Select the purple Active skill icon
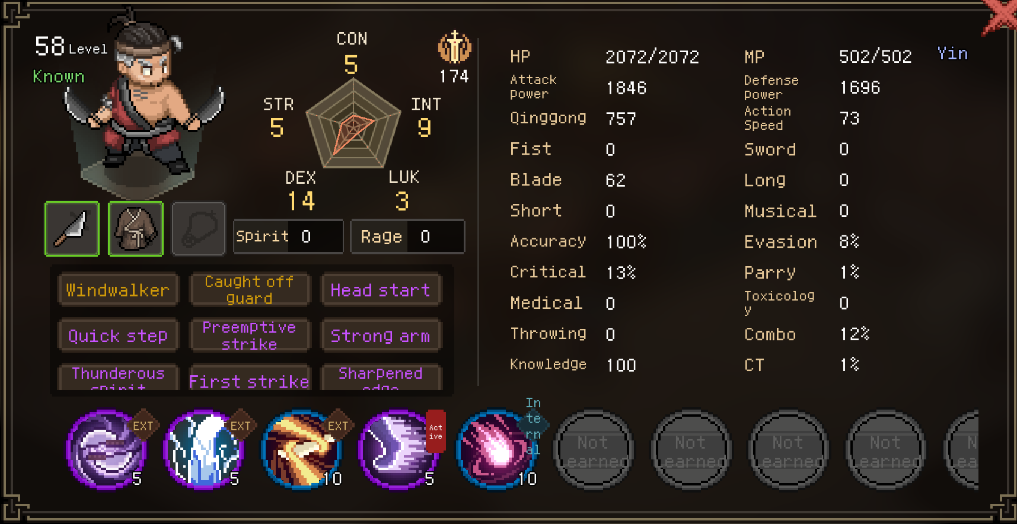This screenshot has height=524, width=1017. point(398,450)
